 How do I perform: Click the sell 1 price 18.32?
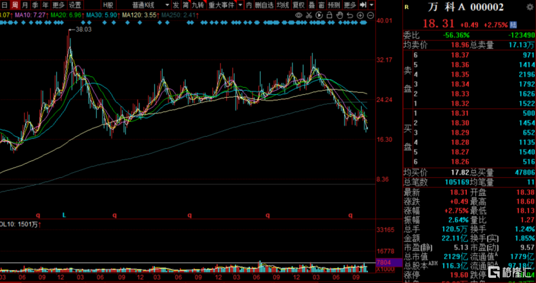click(x=459, y=103)
